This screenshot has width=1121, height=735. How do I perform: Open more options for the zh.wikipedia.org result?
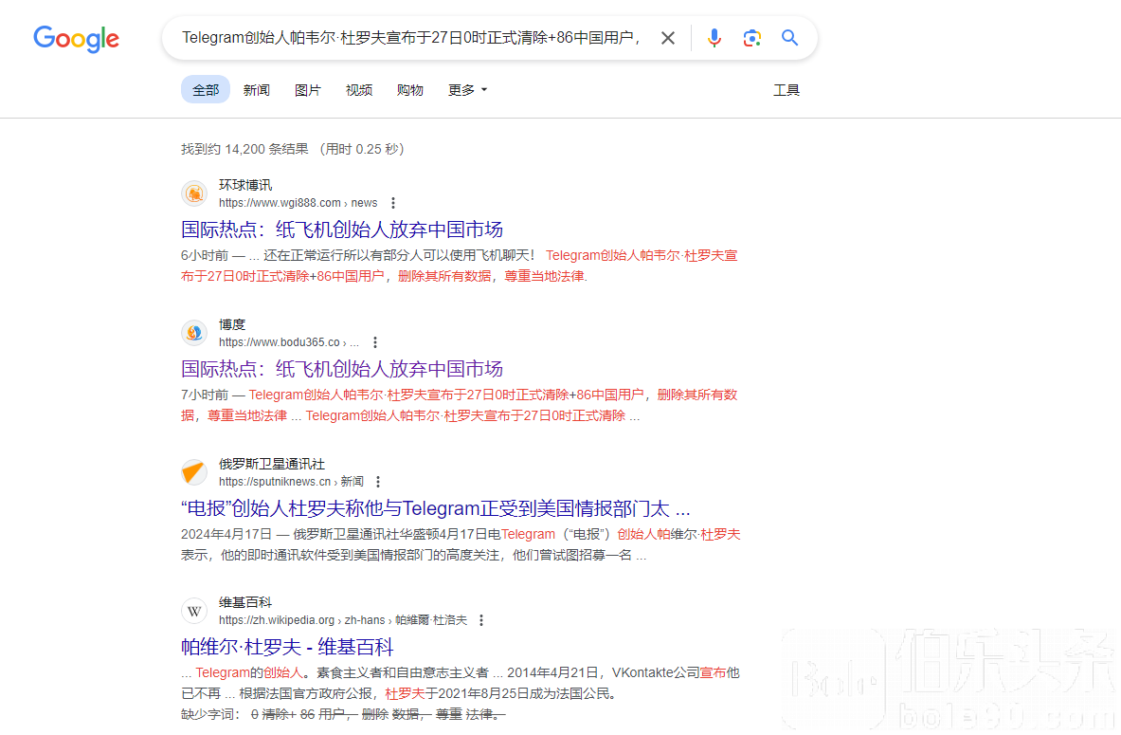[481, 620]
